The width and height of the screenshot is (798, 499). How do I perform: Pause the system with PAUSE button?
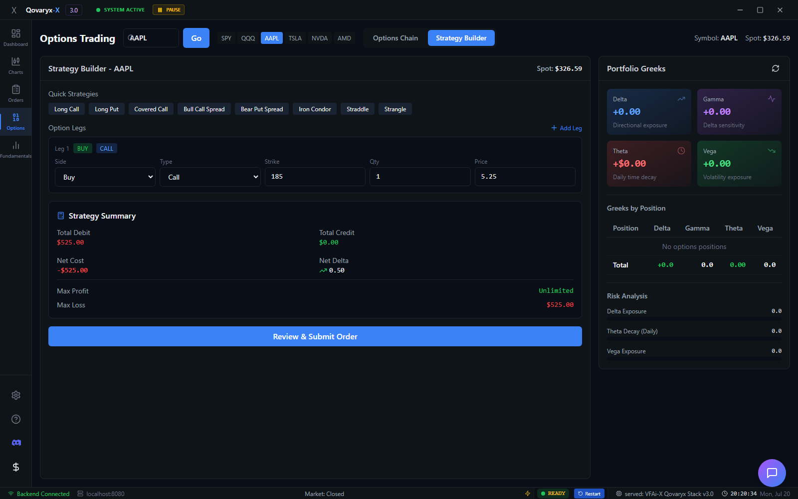[x=169, y=10]
